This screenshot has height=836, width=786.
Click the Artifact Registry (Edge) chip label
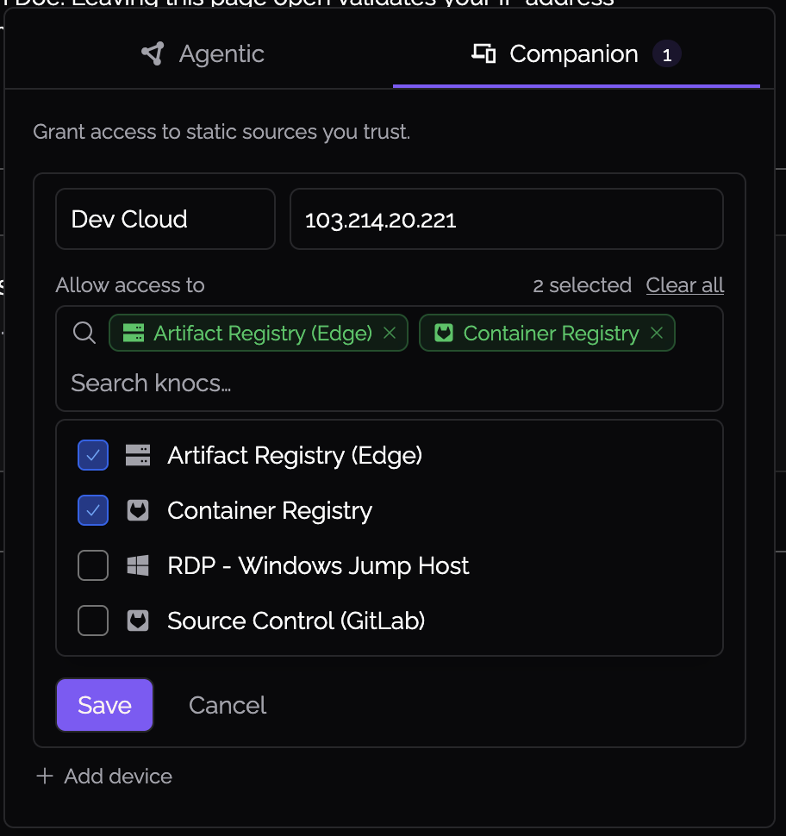263,334
